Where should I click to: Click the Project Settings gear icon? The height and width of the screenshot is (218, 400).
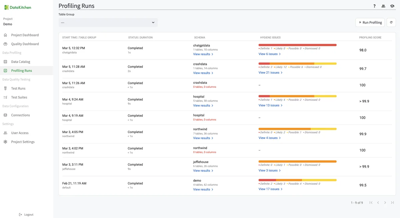[x=5, y=142]
